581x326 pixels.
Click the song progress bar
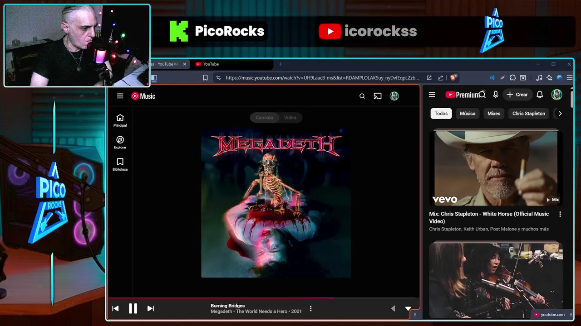click(x=263, y=298)
